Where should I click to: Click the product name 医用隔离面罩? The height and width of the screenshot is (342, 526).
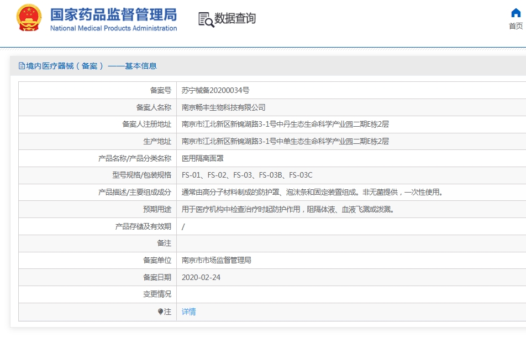[x=203, y=158]
